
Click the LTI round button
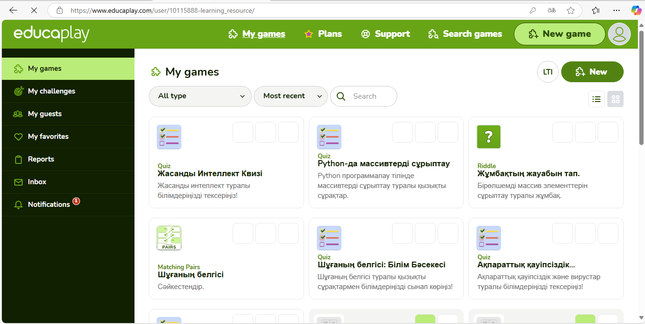point(548,72)
